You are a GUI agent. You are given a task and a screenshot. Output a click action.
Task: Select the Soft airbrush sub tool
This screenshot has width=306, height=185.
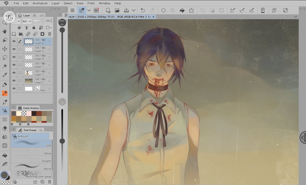click(x=31, y=144)
